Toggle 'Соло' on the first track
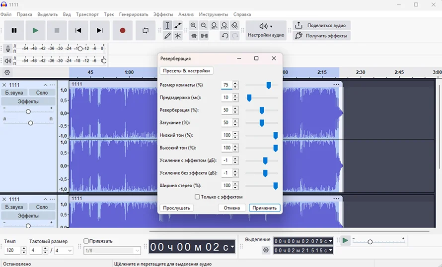Image resolution: width=442 pixels, height=267 pixels. point(42,93)
